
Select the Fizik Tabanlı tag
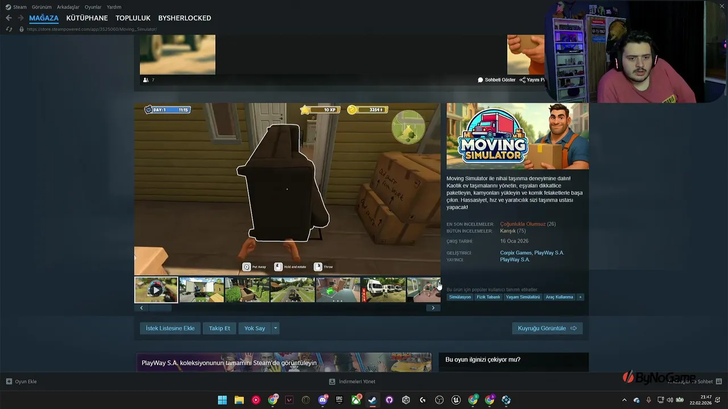(489, 297)
